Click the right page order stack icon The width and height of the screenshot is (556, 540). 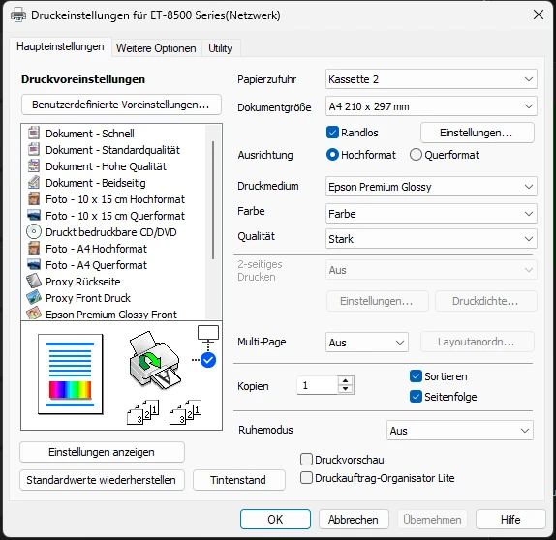click(185, 412)
